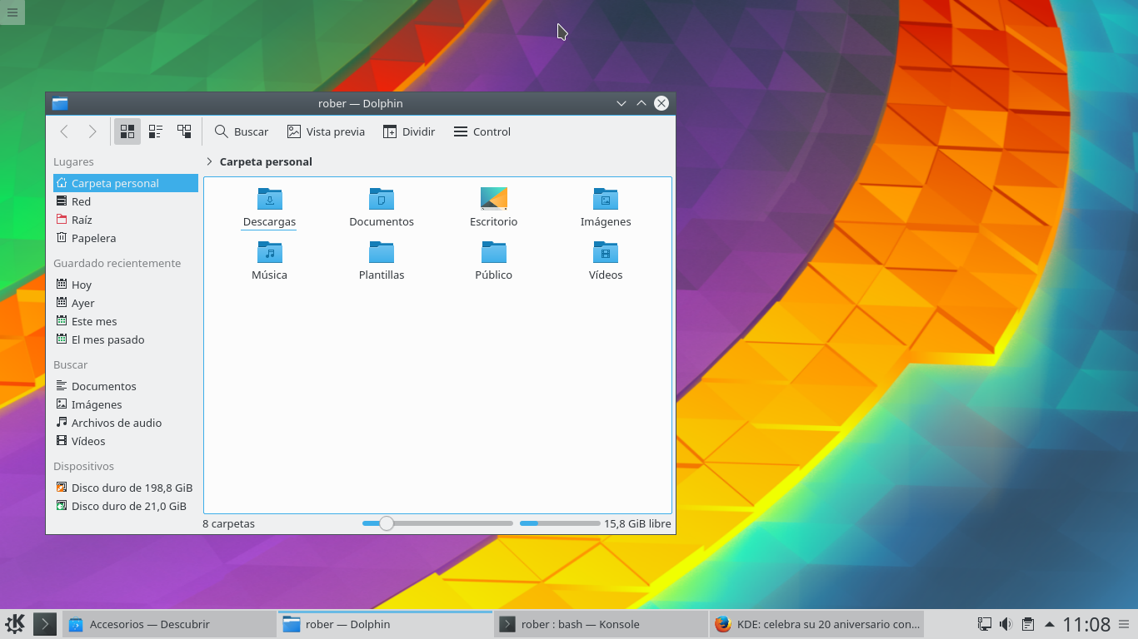The image size is (1138, 639).
Task: Open Disco duro de 198,8 GiB
Action: click(126, 488)
